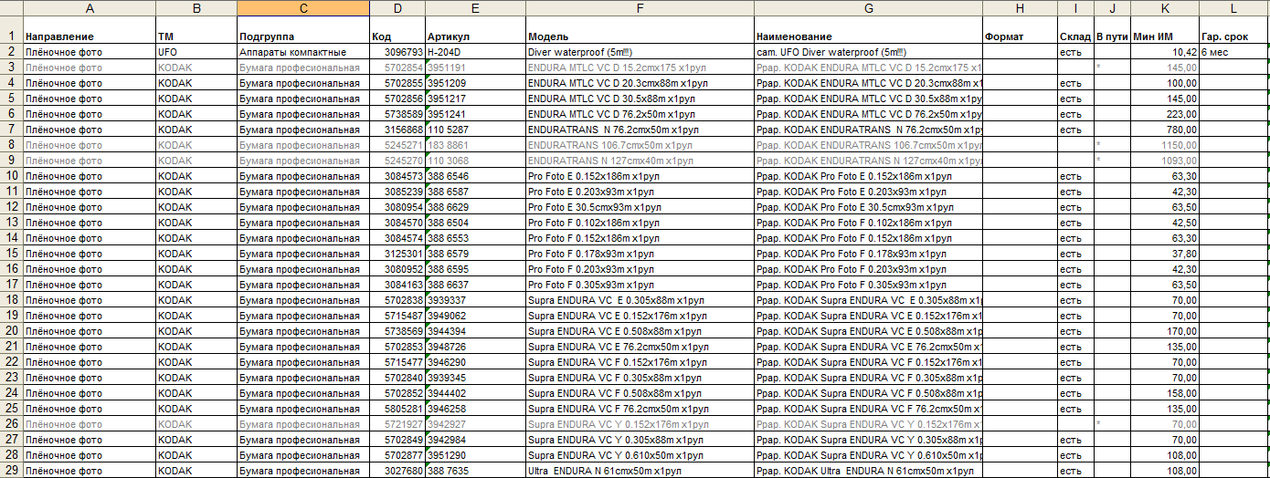
Task: Select column A header
Action: [x=90, y=8]
